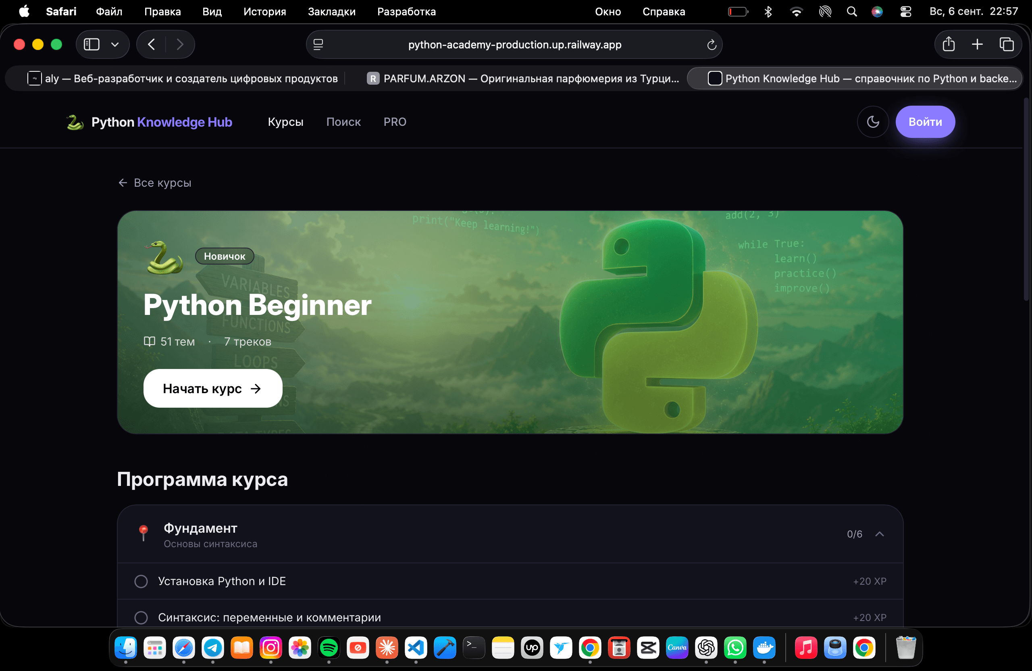Open Telegram from the Dock
The height and width of the screenshot is (671, 1032).
[213, 648]
